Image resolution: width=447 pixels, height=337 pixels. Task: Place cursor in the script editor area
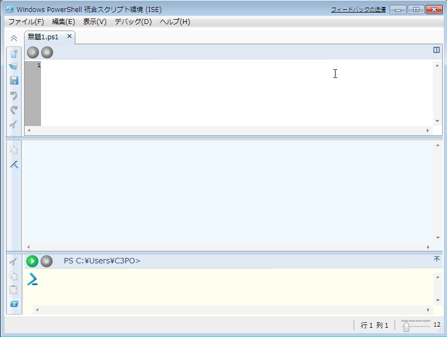pos(237,93)
